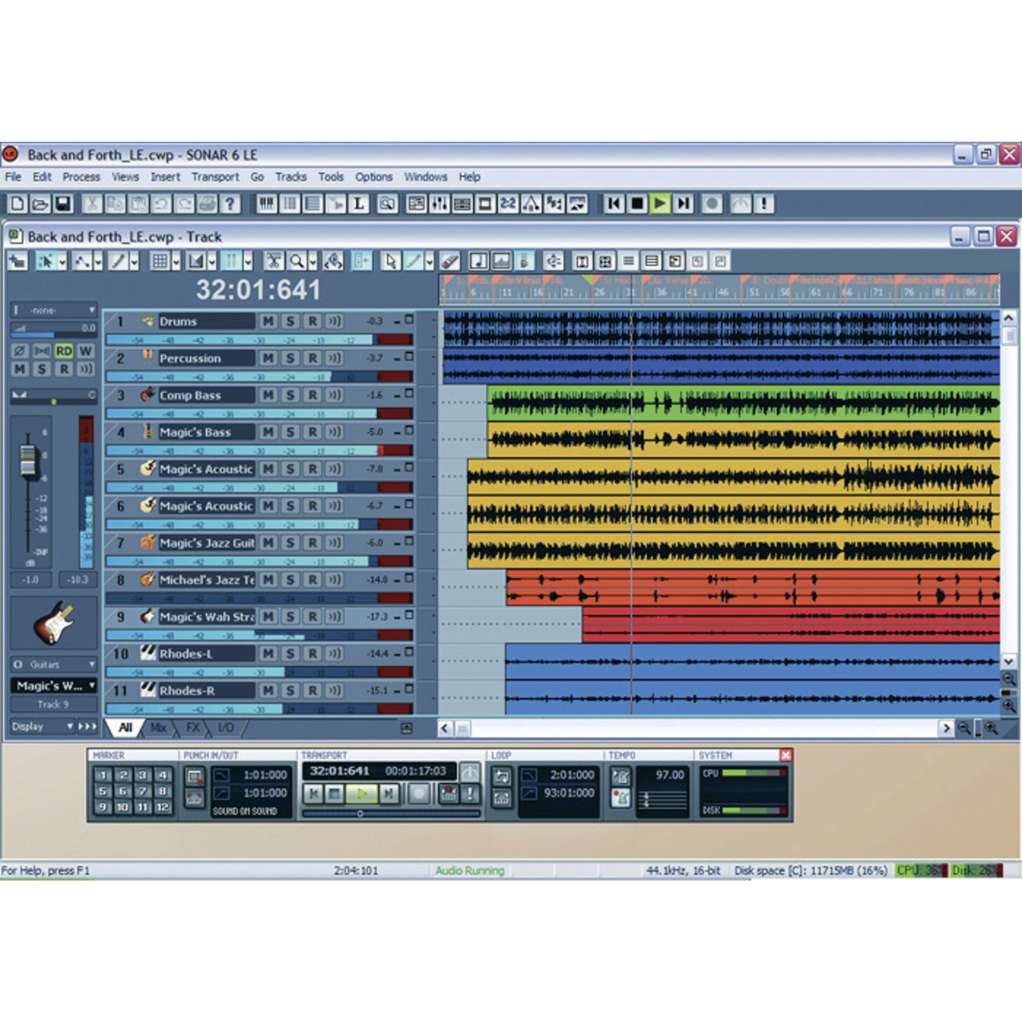Viewport: 1022px width, 1022px height.
Task: Click the Comp Bass track guitar icon
Action: tap(148, 394)
